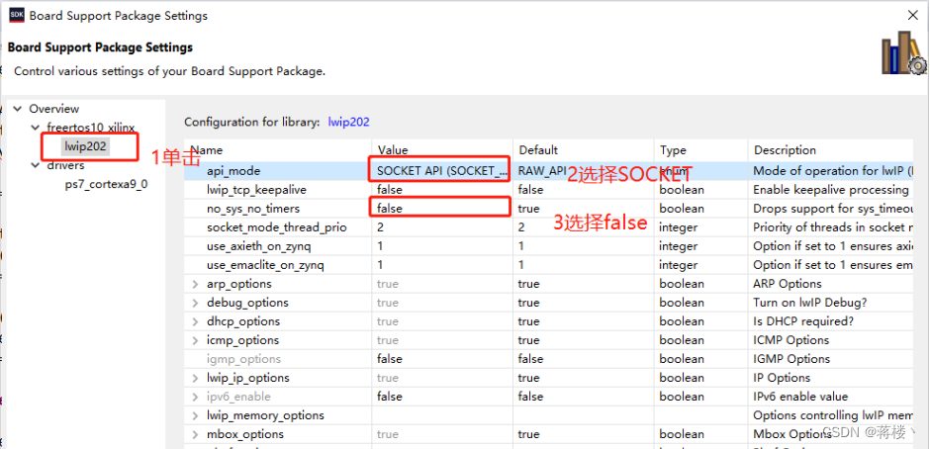Click the SDK icon in the title bar
Screen dimensions: 930x449
(x=18, y=15)
